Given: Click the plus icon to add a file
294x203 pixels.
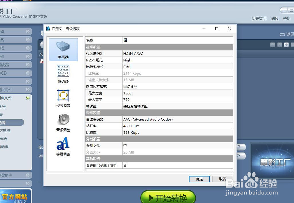Looking at the screenshot, I should point(286,45).
